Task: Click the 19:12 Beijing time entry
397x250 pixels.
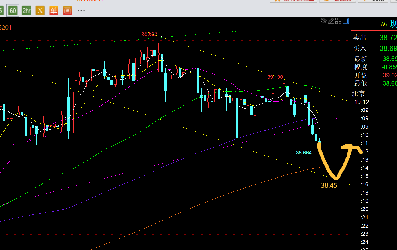Action: (361, 102)
